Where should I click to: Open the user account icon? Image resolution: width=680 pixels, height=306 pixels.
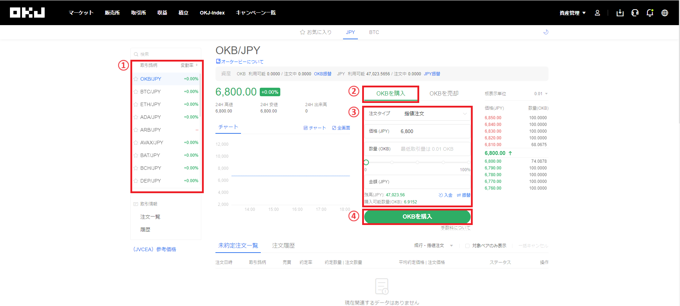(x=597, y=13)
